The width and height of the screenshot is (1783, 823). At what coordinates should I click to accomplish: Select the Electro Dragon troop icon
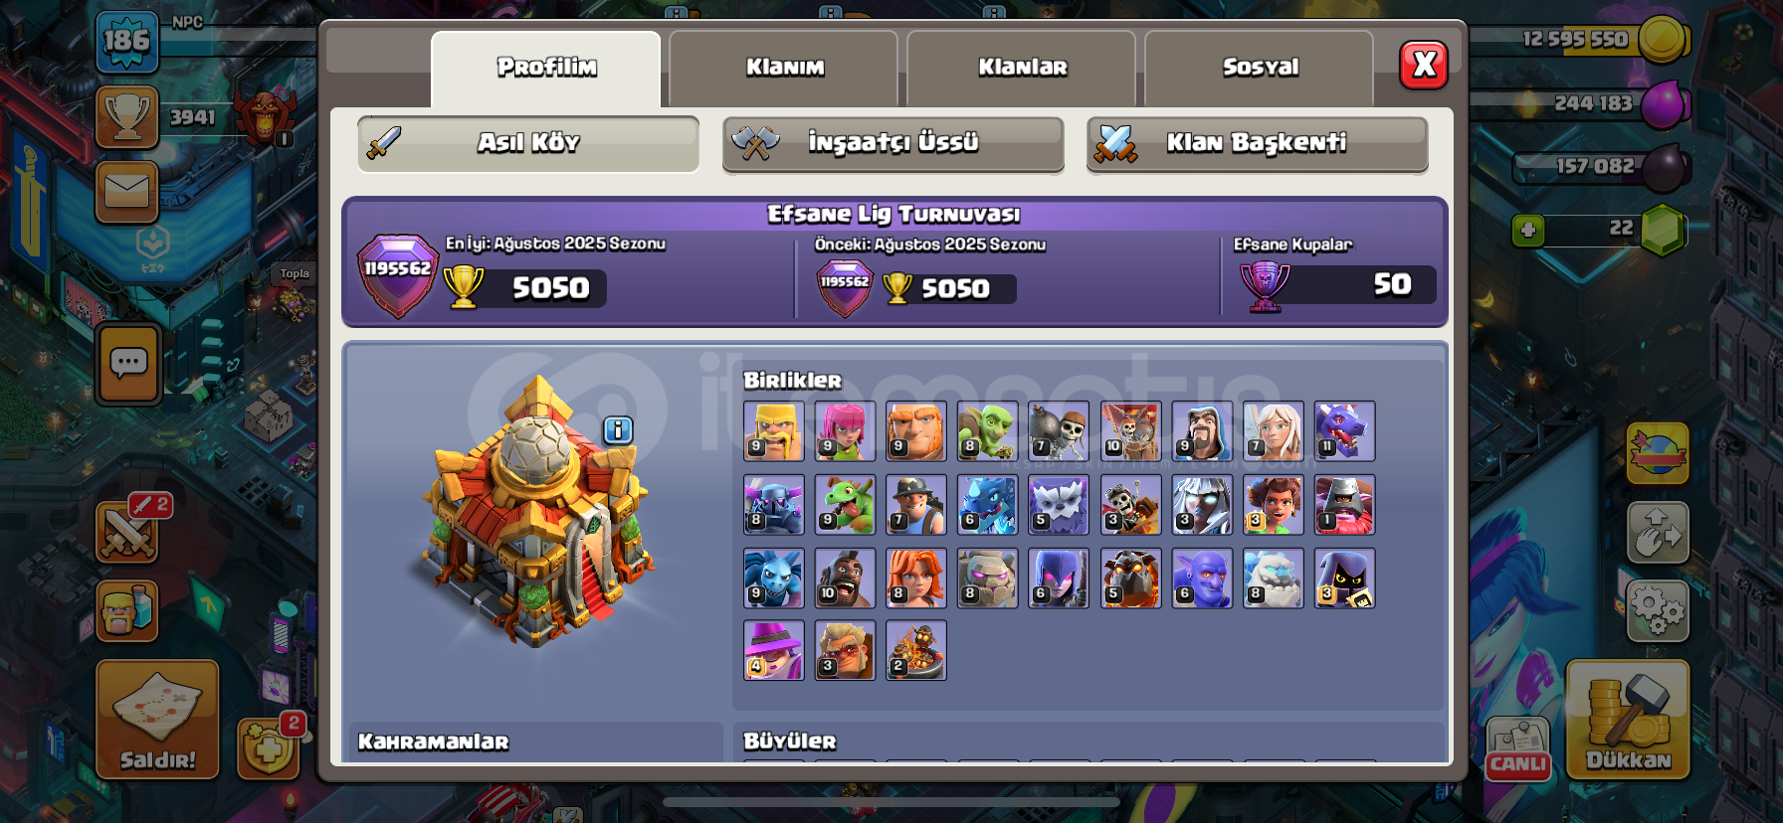point(988,505)
